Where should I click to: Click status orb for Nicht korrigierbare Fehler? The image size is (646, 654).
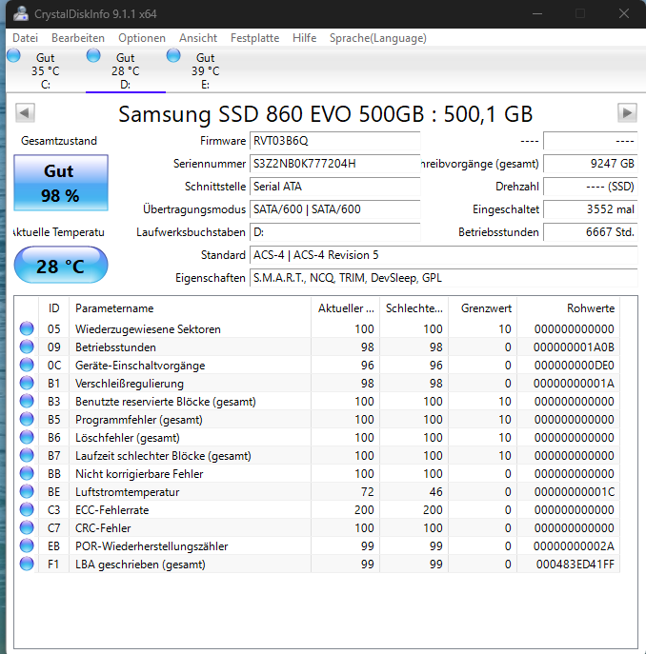27,473
